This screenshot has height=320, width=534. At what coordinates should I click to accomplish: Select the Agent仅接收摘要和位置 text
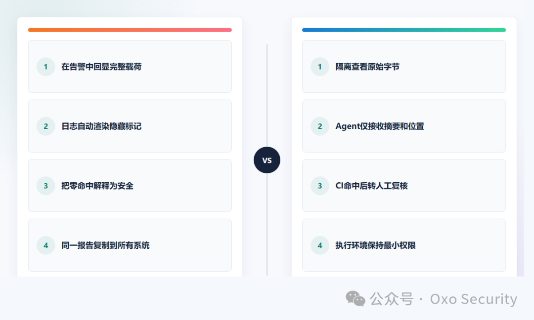380,126
